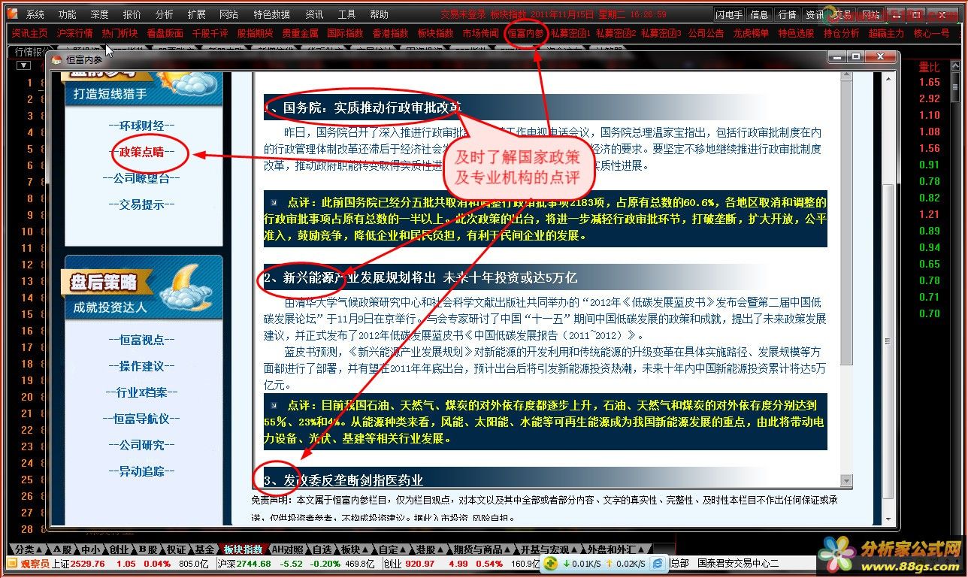Open the 操作建议 sidebar link

141,366
